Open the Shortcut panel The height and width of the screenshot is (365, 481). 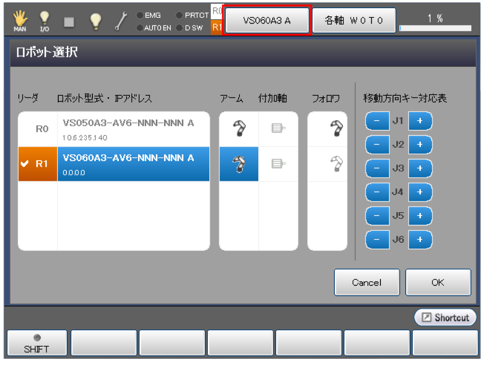click(445, 317)
